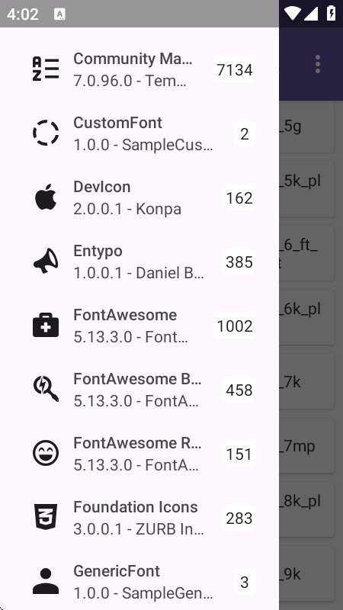
Task: Click the battery charging status icon
Action: coord(331,13)
